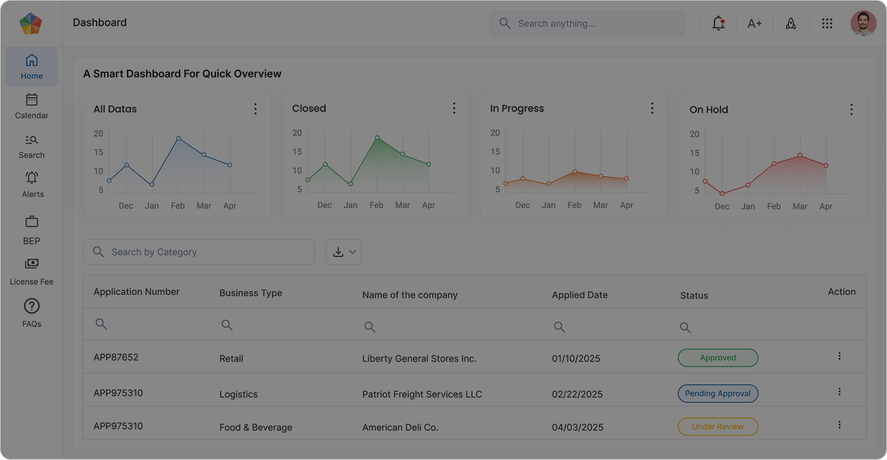Open the profile avatar picture
The image size is (887, 460).
[x=863, y=23]
